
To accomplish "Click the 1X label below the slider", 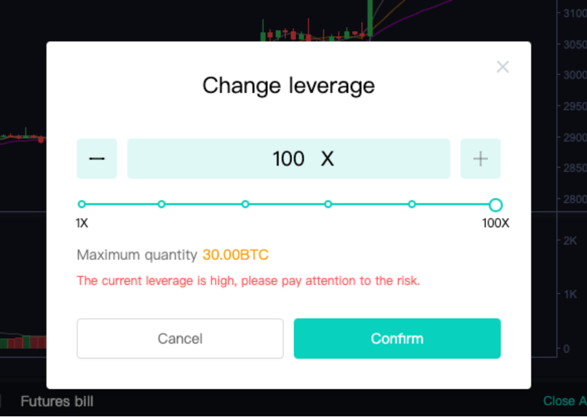I will [81, 223].
